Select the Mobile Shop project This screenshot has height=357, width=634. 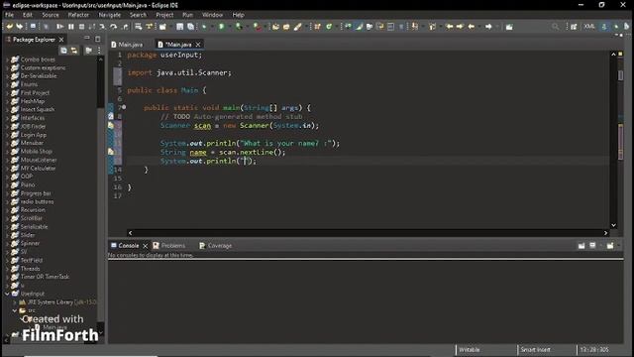tap(37, 152)
